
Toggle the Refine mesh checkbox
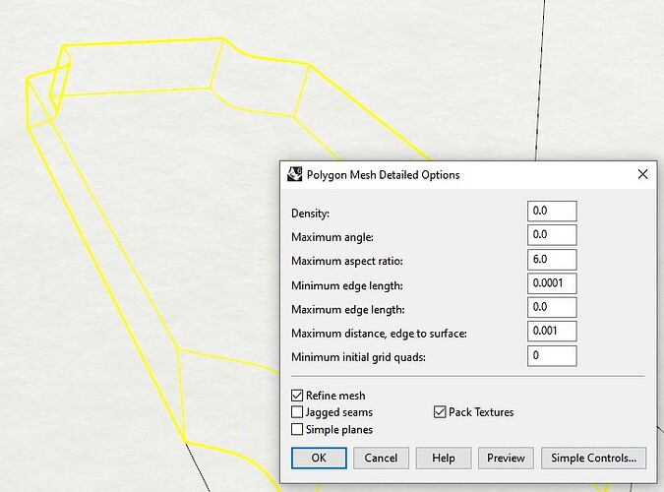pos(298,396)
